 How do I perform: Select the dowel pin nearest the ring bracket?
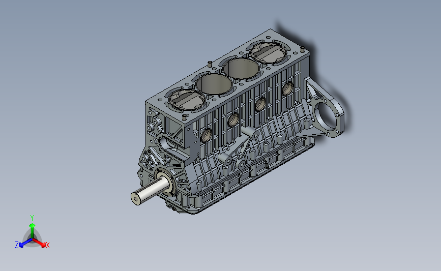tap(302, 49)
